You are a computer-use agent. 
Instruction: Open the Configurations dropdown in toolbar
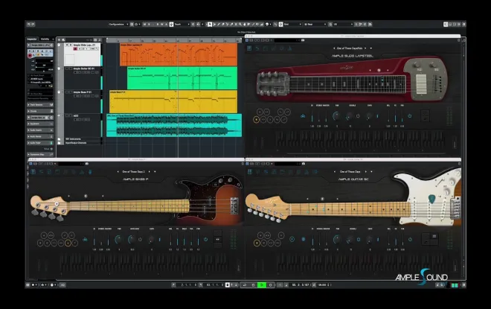[119, 24]
